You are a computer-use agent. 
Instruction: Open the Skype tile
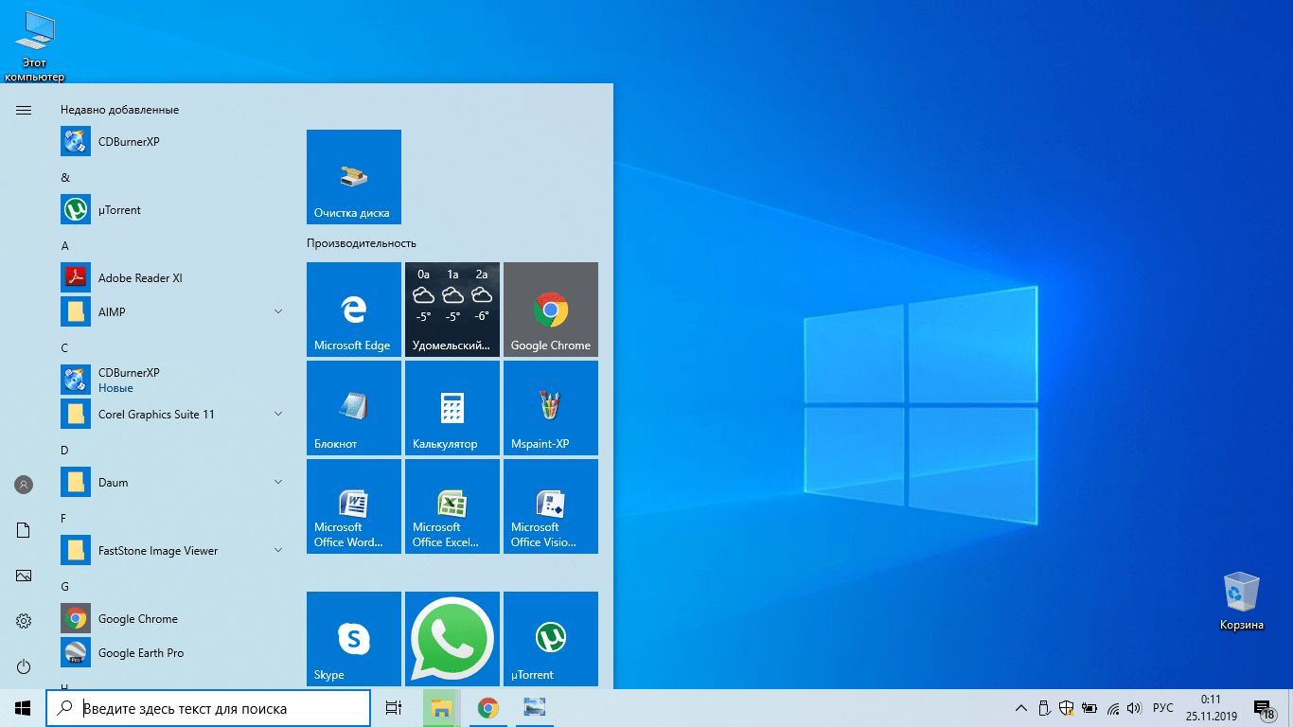[354, 638]
